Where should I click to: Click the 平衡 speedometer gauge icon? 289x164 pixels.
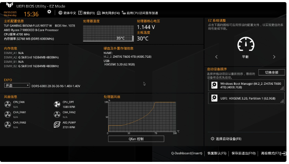point(246,44)
